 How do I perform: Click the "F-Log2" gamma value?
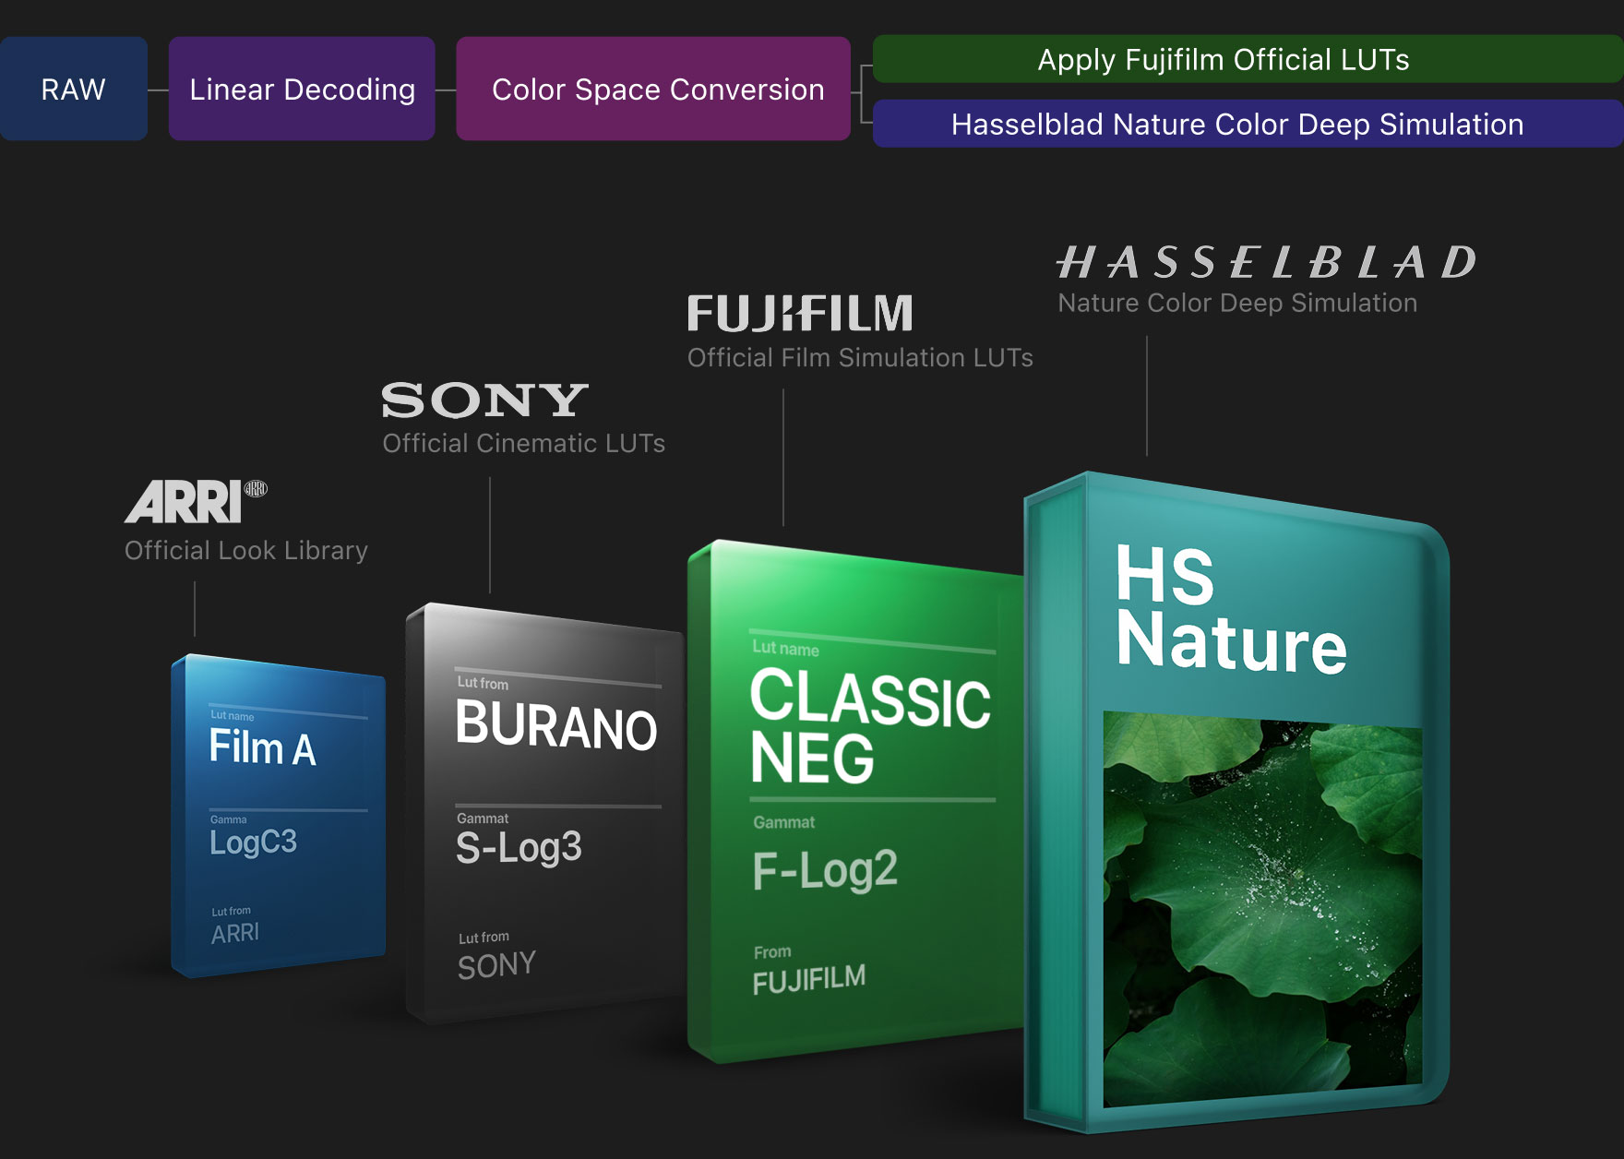coord(825,870)
